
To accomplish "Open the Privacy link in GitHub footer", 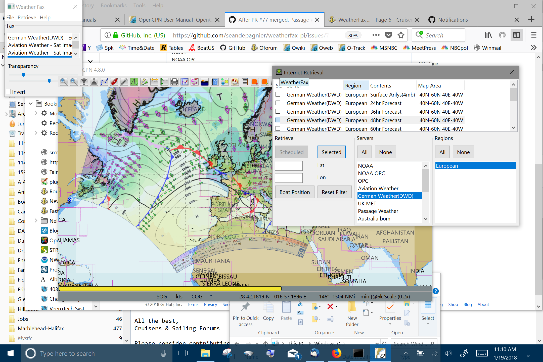I will (x=210, y=304).
